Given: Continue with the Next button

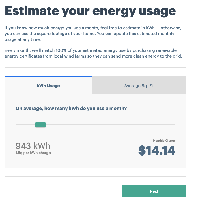Looking at the screenshot, I should click(x=154, y=191).
